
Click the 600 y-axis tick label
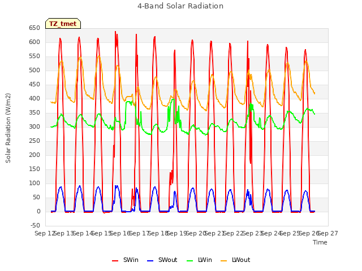pyautogui.click(x=35, y=42)
